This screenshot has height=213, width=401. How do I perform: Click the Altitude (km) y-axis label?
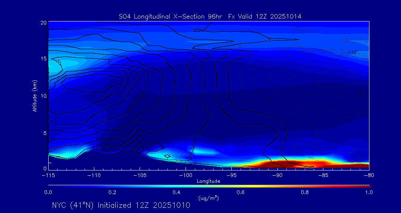pos(35,95)
